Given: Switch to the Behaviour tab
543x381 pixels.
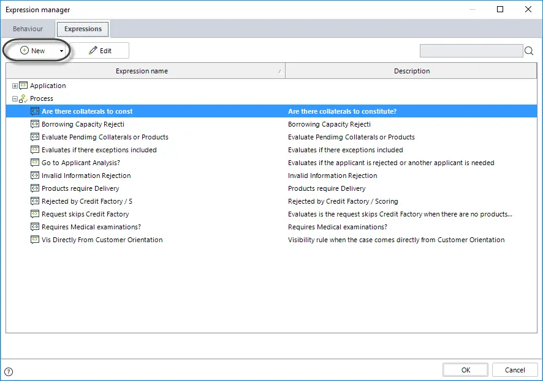Looking at the screenshot, I should [28, 29].
